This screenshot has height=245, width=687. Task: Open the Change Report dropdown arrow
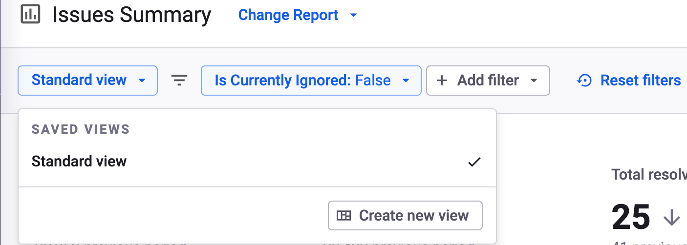(x=354, y=16)
